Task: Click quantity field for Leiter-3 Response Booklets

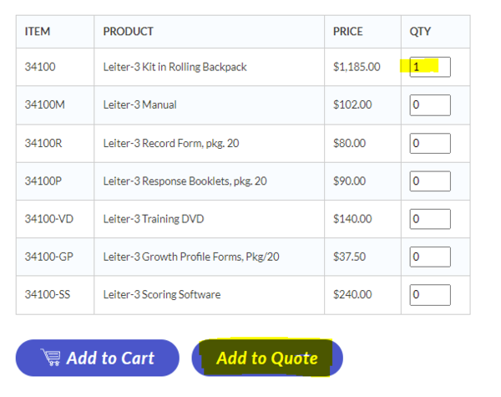Action: point(429,181)
